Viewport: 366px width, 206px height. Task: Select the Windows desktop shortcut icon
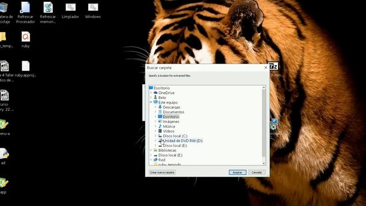tap(93, 10)
